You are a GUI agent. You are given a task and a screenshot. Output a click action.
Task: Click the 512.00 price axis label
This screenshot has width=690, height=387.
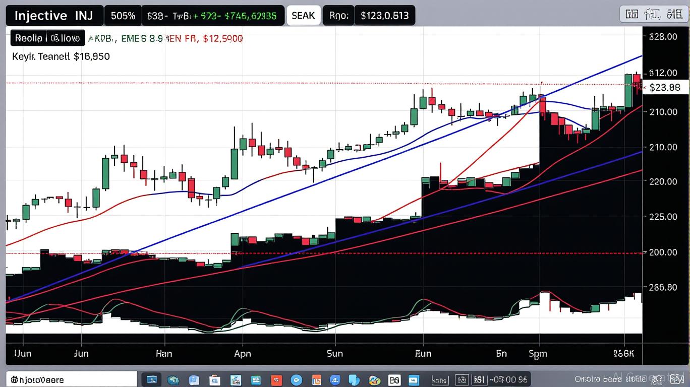663,74
